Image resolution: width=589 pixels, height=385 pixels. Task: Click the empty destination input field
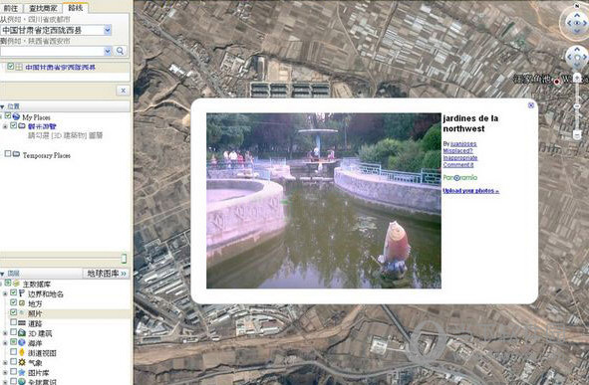(52, 51)
